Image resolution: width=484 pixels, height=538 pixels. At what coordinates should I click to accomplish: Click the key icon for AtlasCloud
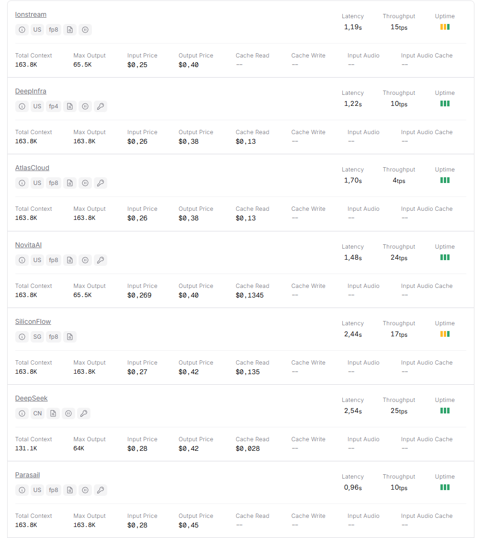point(101,183)
